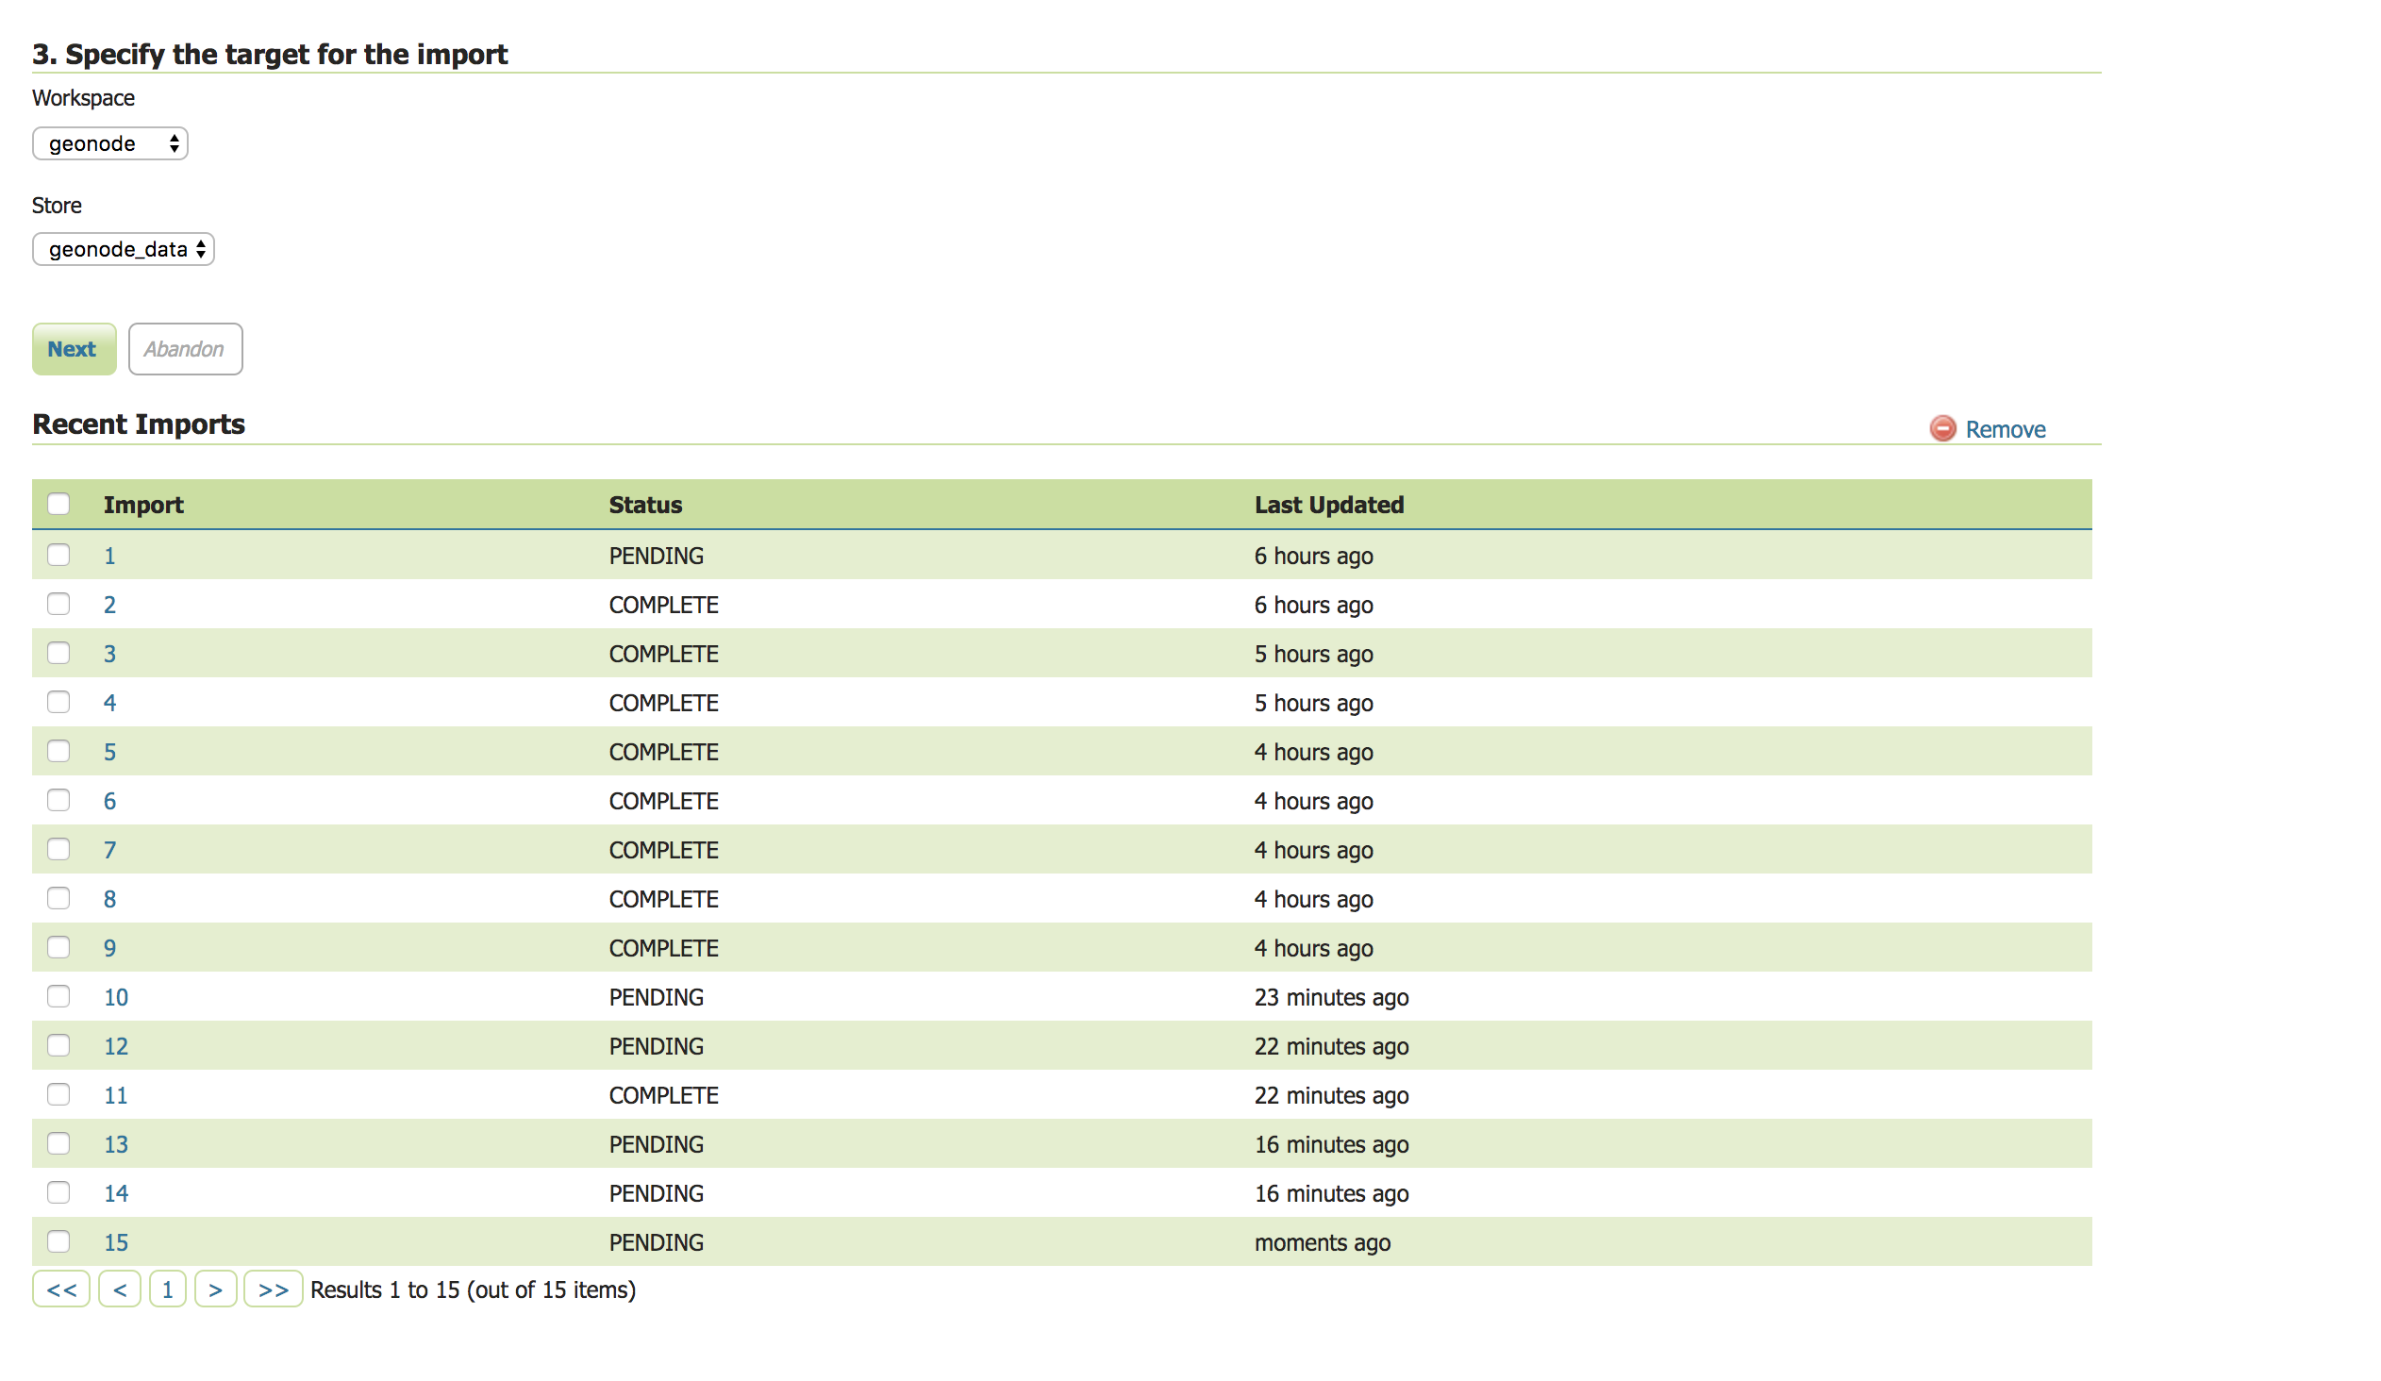2381x1381 pixels.
Task: Open import 13 details
Action: click(115, 1144)
